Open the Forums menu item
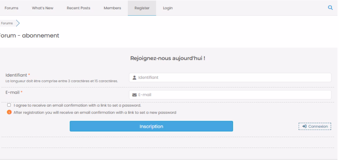The height and width of the screenshot is (161, 339). 12,8
